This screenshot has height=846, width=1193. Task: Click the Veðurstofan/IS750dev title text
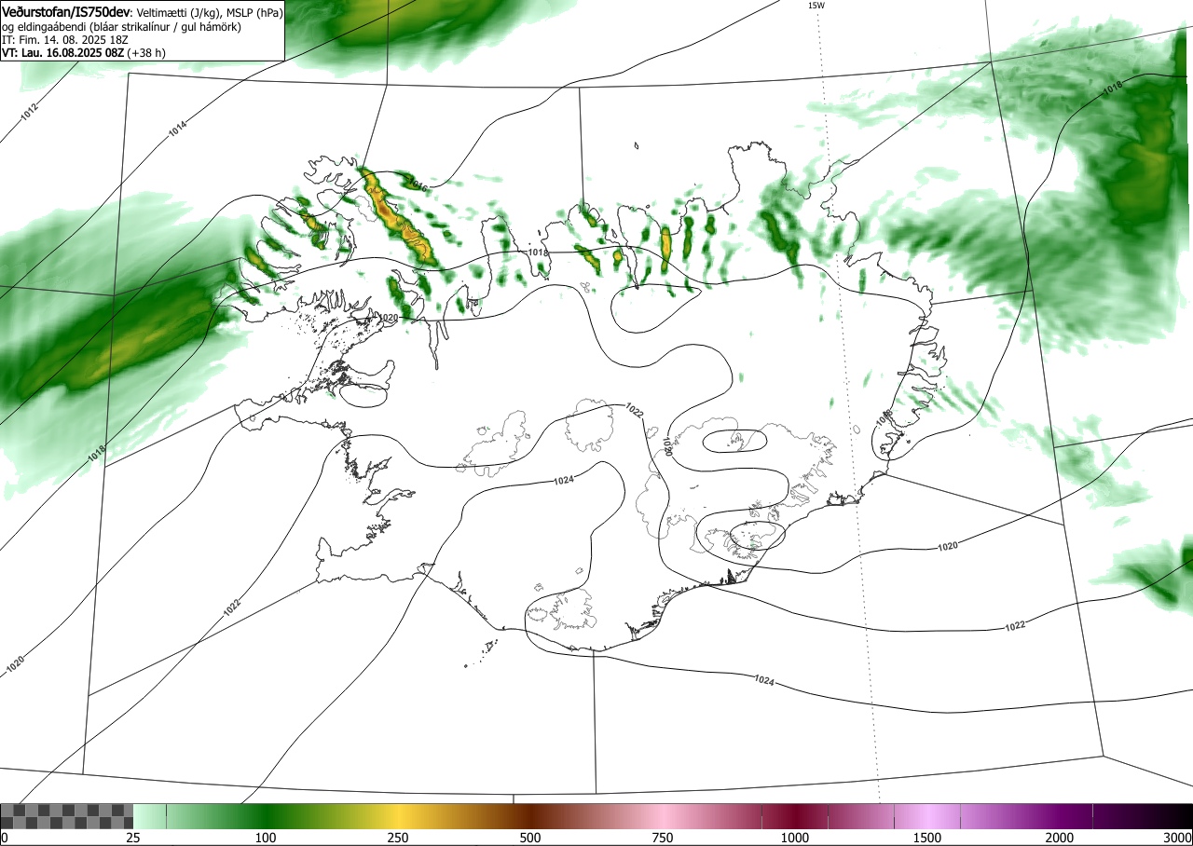click(66, 12)
